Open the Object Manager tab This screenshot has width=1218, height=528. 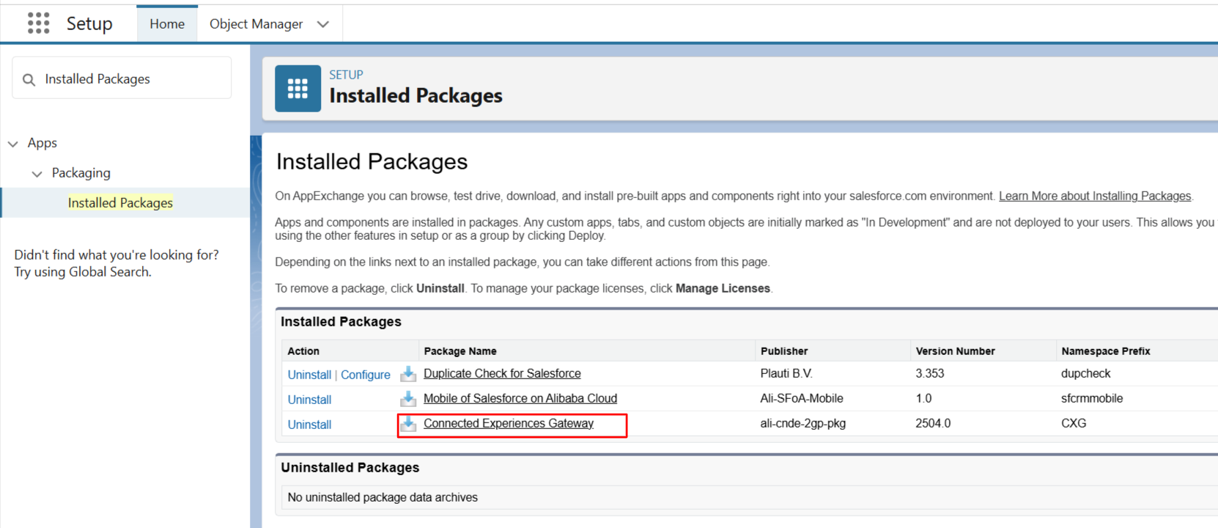(256, 24)
